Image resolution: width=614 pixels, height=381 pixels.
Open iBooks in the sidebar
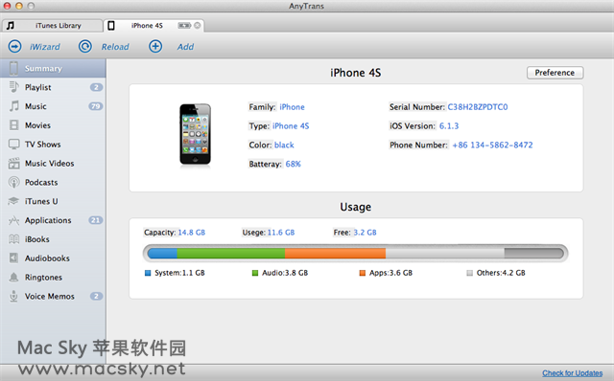click(53, 239)
